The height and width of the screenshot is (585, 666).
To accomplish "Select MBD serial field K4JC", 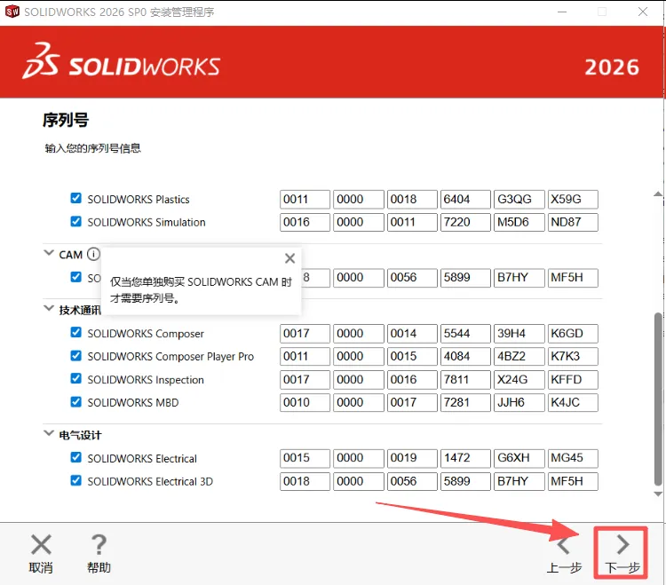I will click(573, 402).
